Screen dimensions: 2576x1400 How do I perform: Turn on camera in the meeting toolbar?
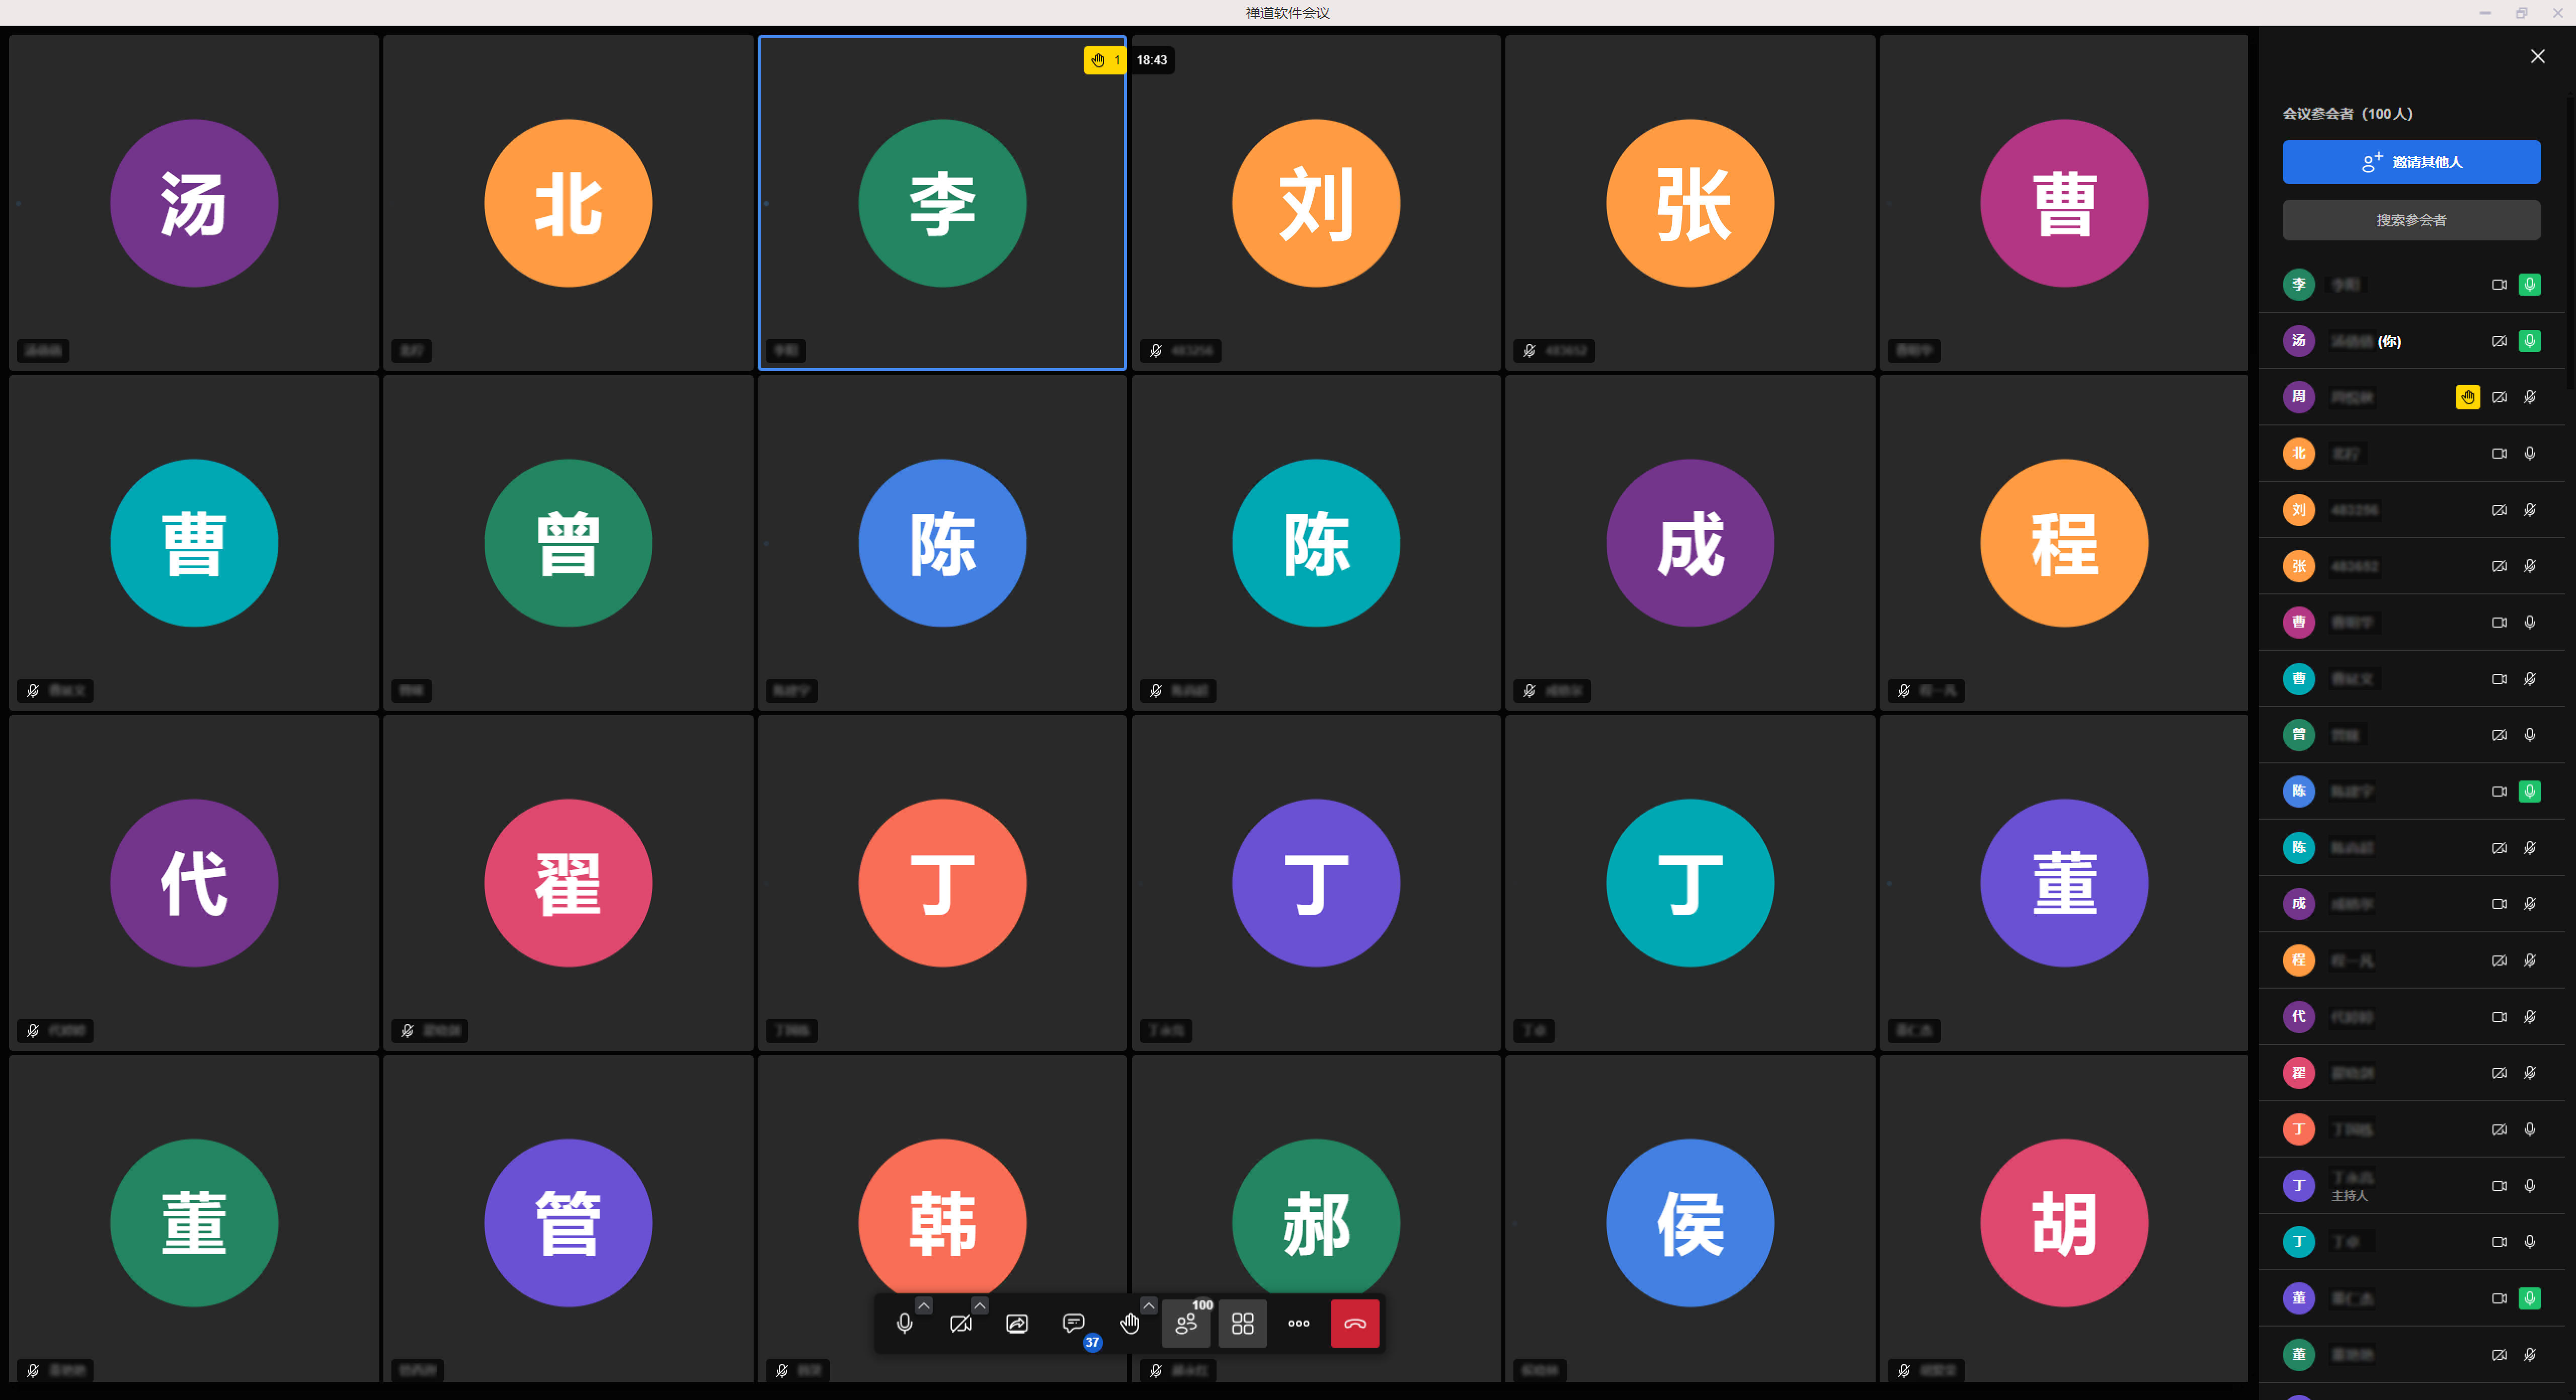(960, 1323)
